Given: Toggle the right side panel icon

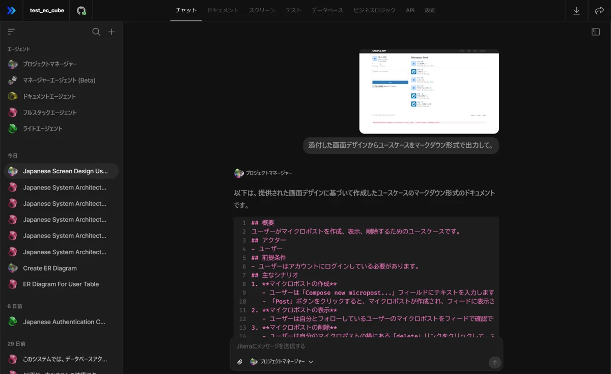Looking at the screenshot, I should pyautogui.click(x=596, y=32).
